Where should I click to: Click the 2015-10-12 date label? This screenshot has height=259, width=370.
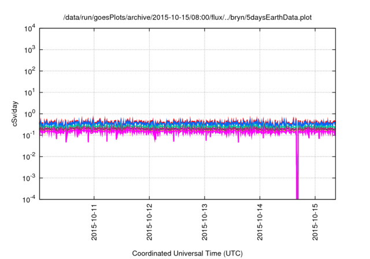pos(149,222)
